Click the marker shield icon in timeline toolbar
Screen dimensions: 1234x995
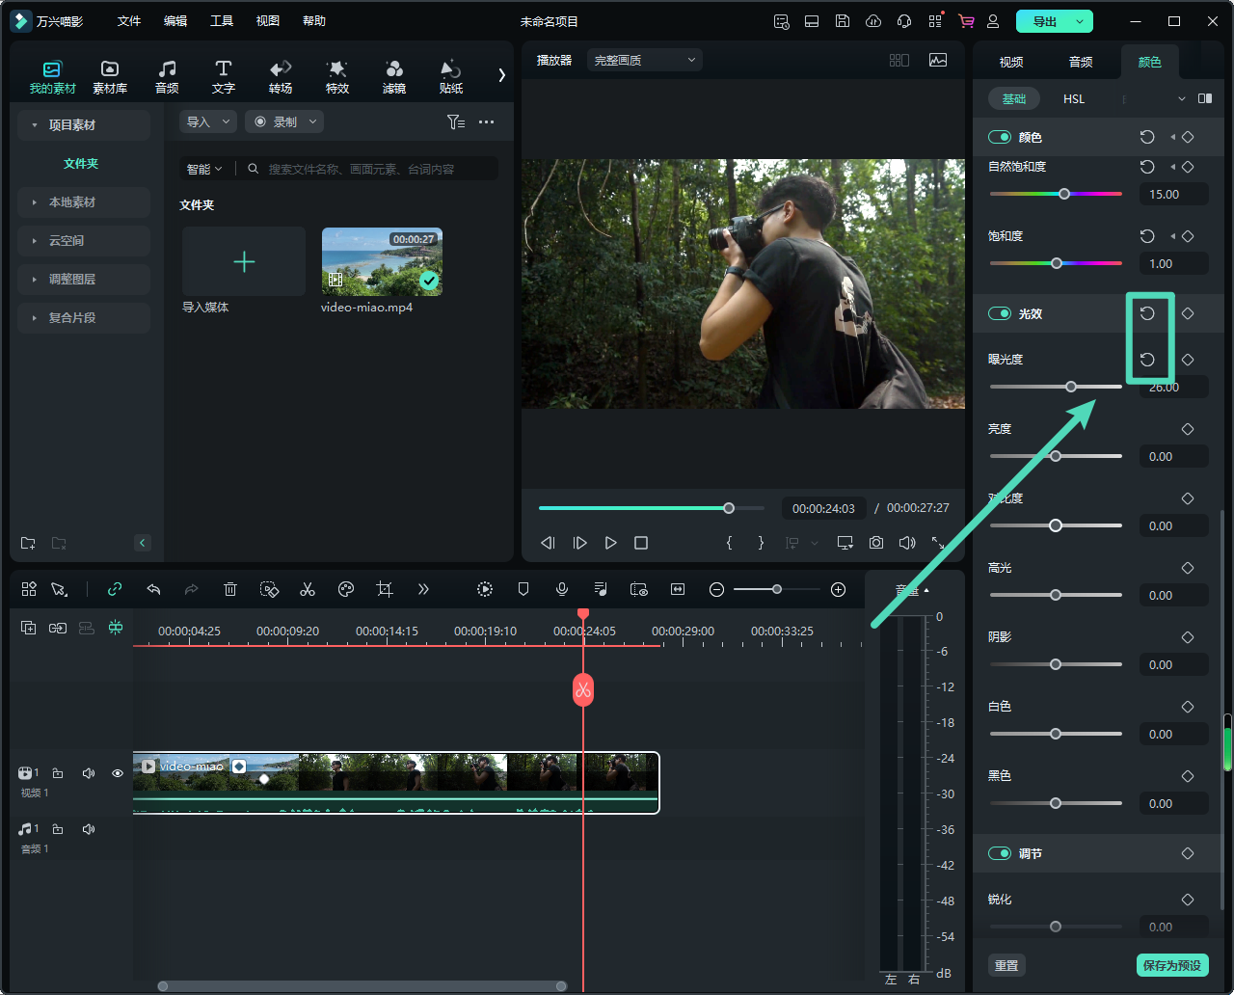tap(523, 589)
